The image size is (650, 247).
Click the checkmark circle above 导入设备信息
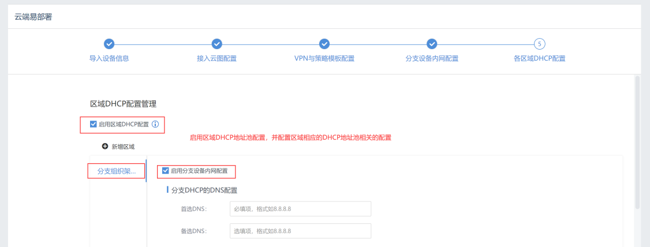[x=109, y=44]
